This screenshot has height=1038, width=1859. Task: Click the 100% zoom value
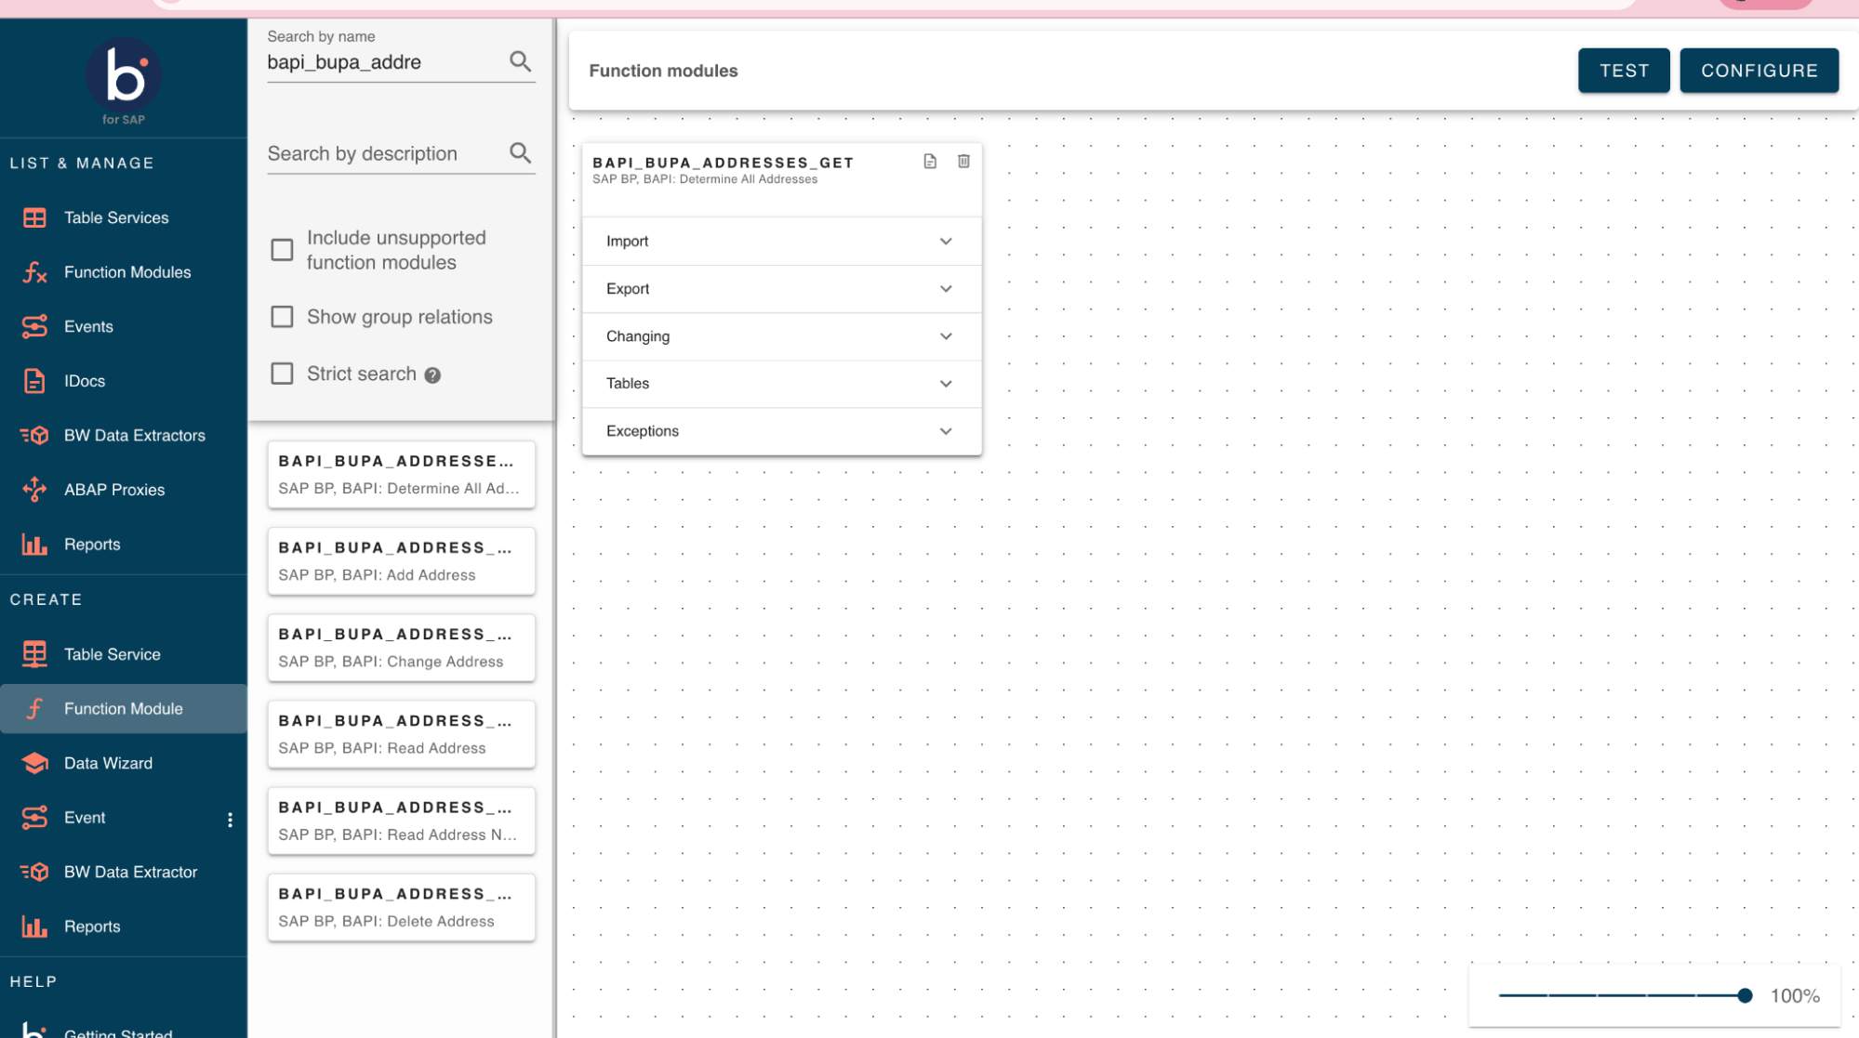click(x=1795, y=996)
